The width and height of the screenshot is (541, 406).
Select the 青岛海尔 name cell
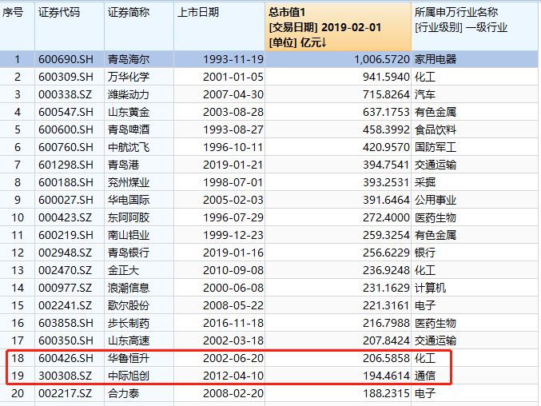click(x=139, y=59)
